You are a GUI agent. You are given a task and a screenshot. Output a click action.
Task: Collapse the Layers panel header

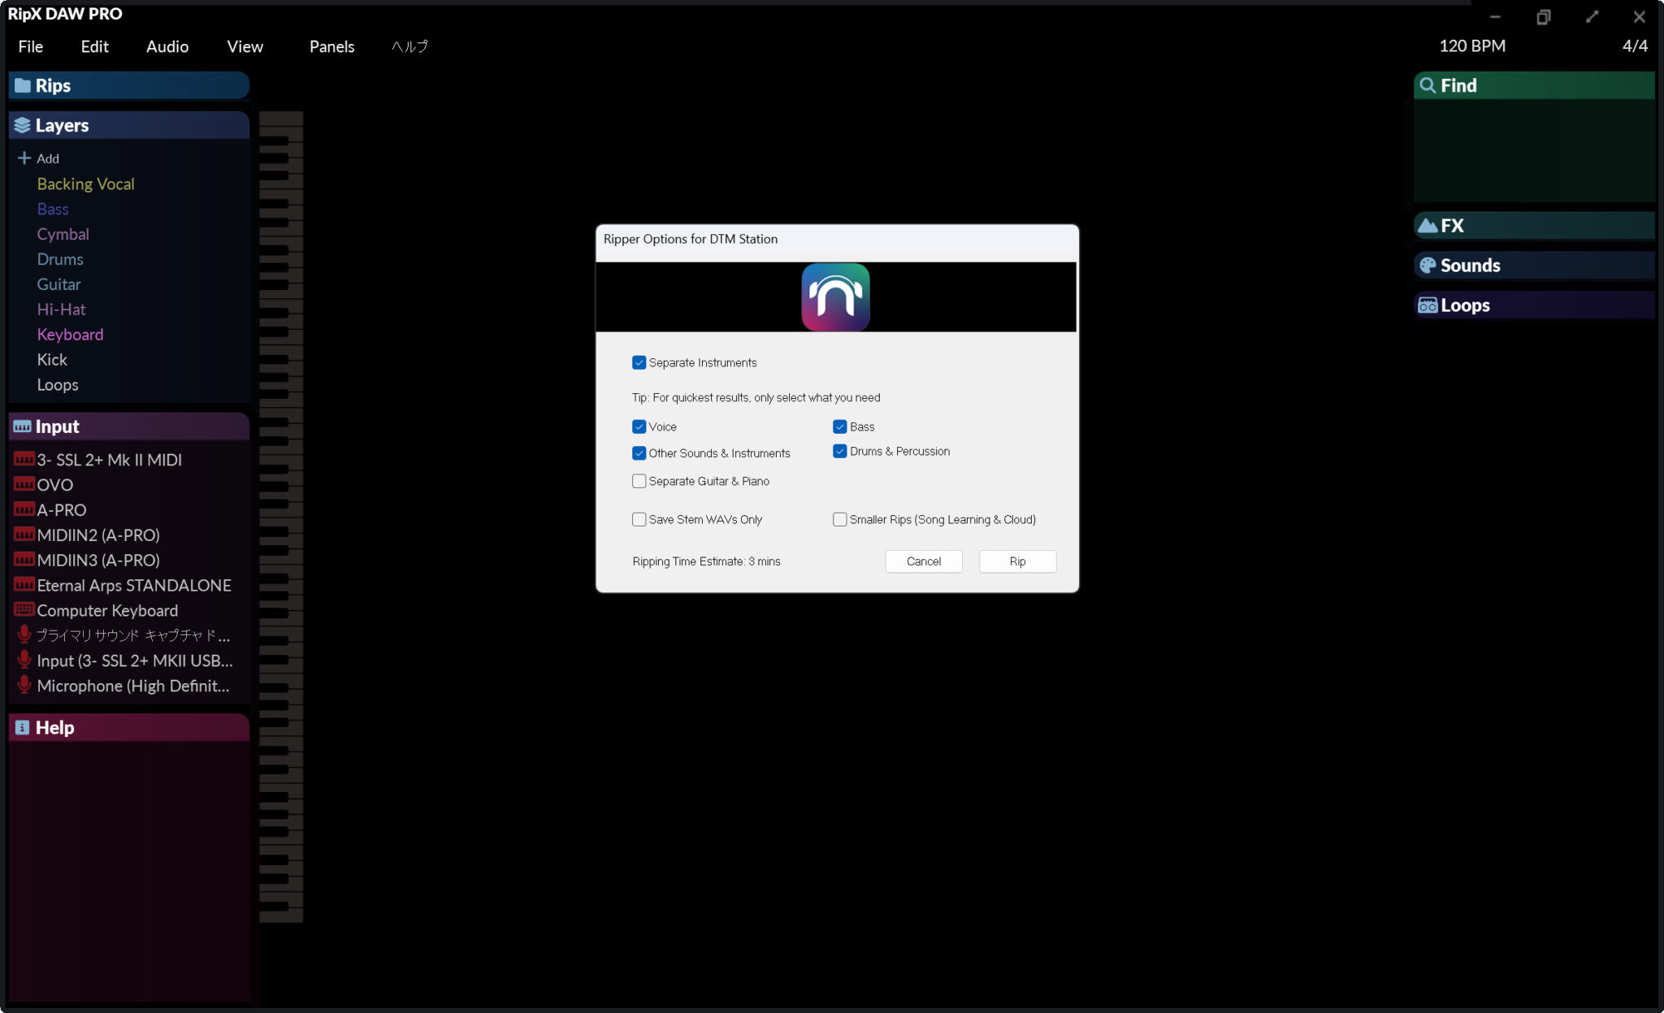point(62,124)
